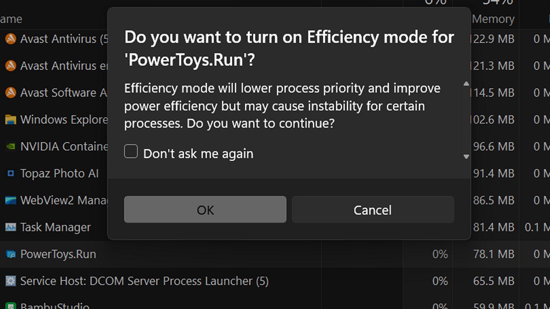
Task: Enable the Don't ask me again checkbox
Action: pos(131,152)
